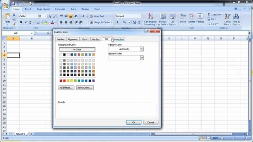Open the Pattern Color dropdown
The width and height of the screenshot is (253, 142).
click(x=142, y=49)
